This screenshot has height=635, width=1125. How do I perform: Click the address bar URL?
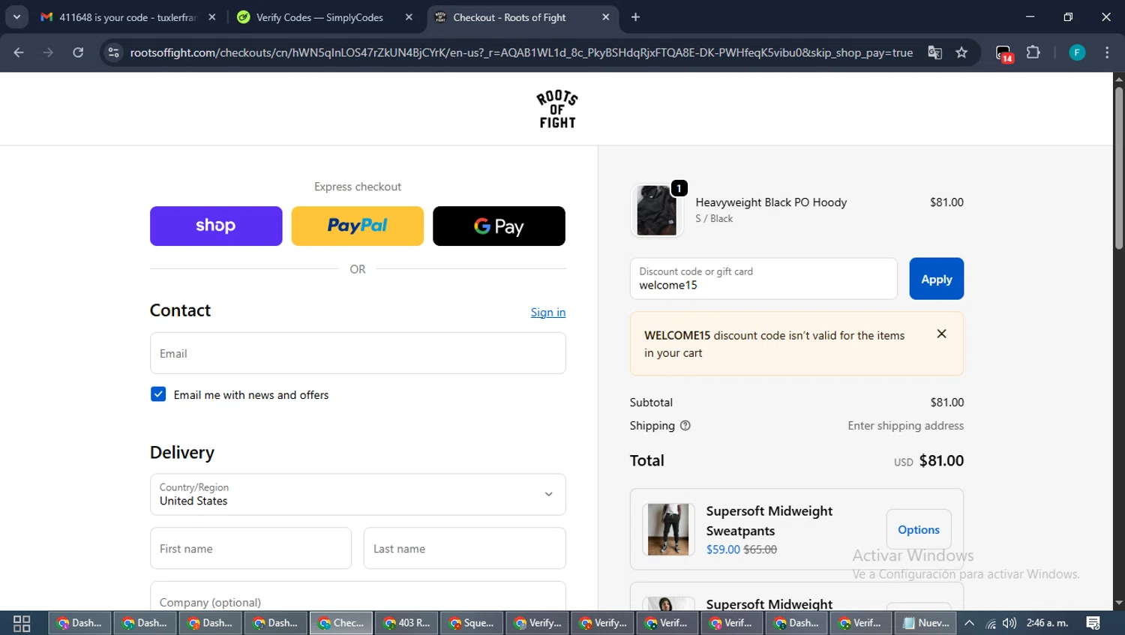click(x=521, y=52)
